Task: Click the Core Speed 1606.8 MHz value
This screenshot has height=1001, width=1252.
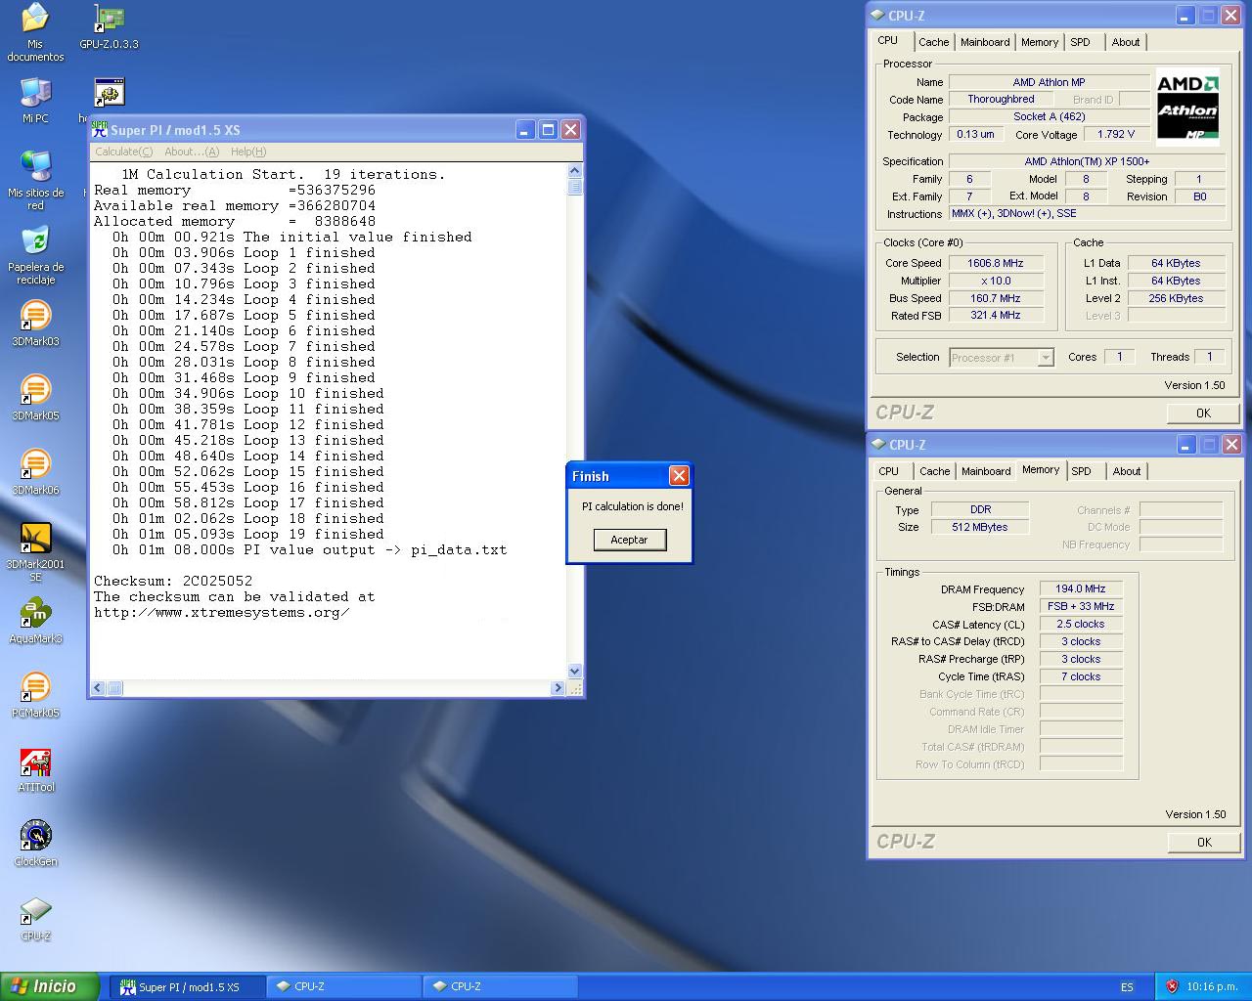Action: pos(996,263)
